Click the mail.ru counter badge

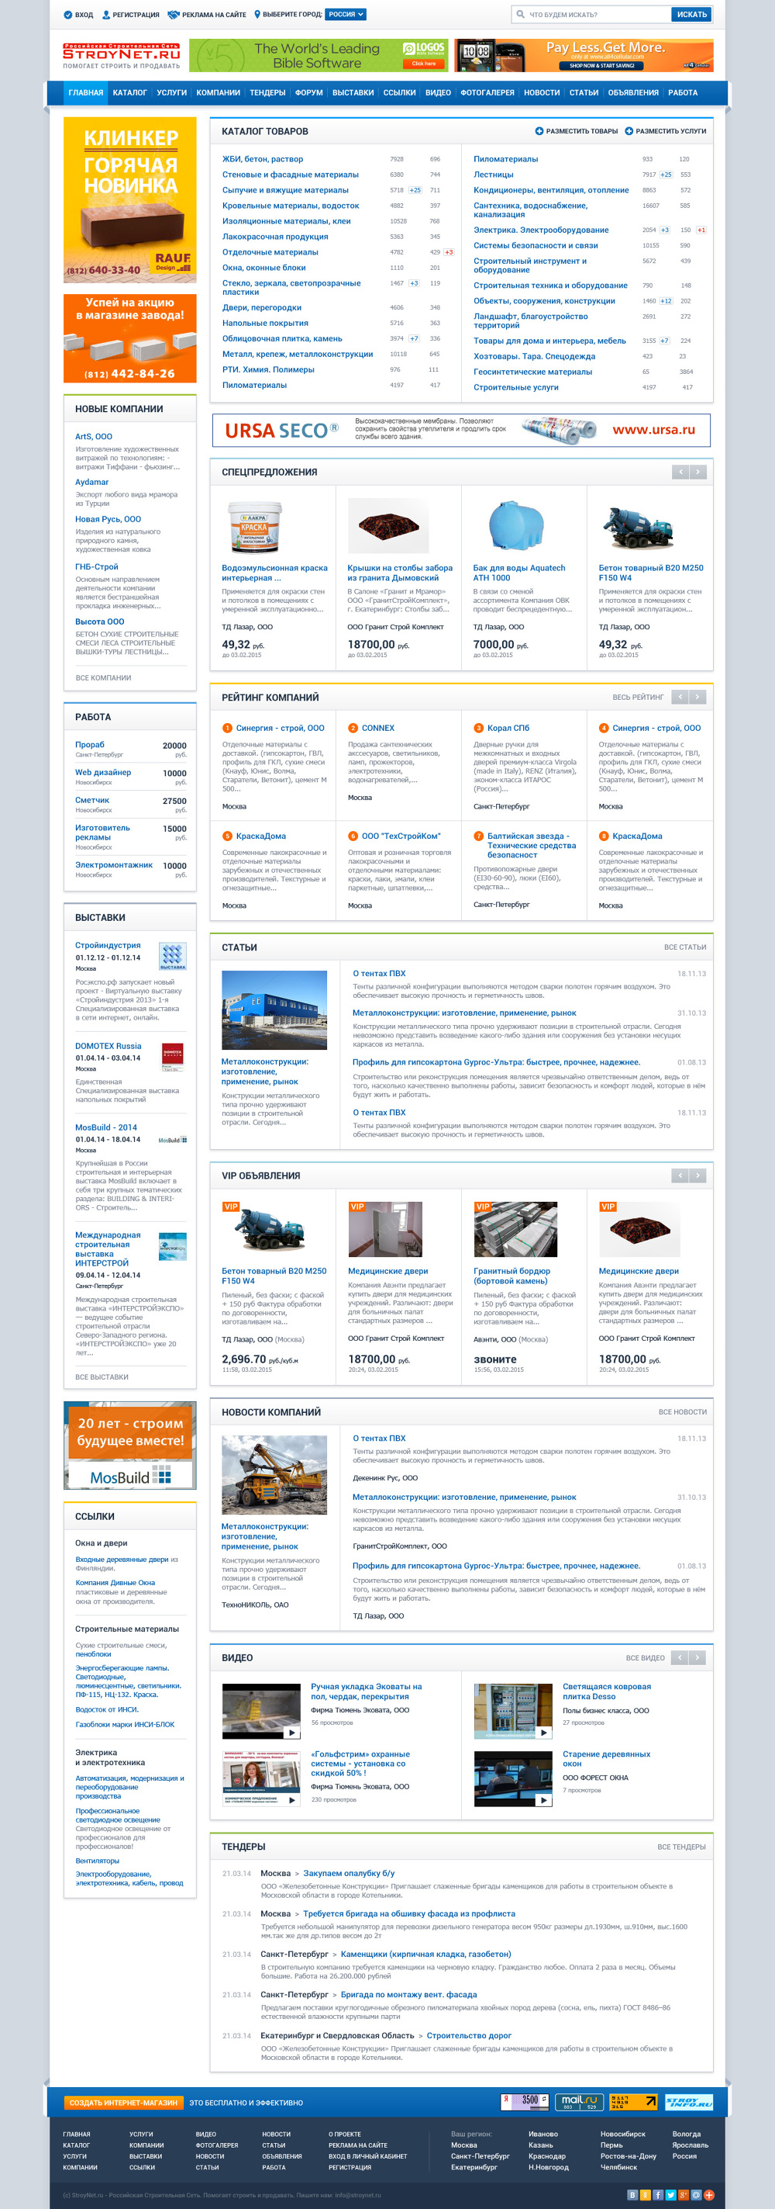[x=579, y=2102]
